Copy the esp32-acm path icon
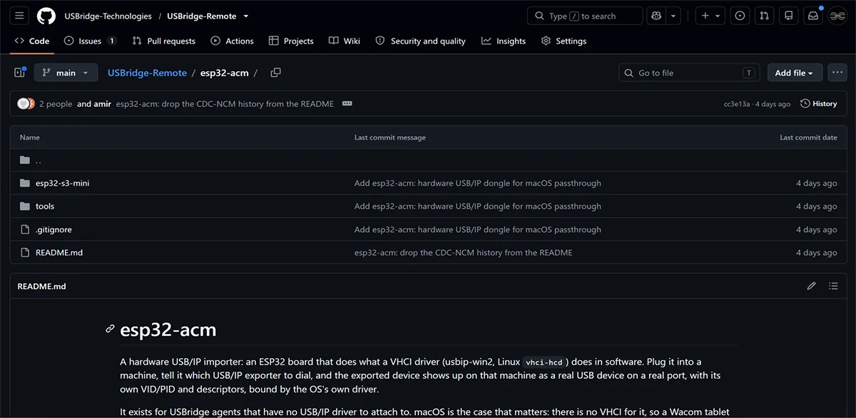 click(x=275, y=73)
